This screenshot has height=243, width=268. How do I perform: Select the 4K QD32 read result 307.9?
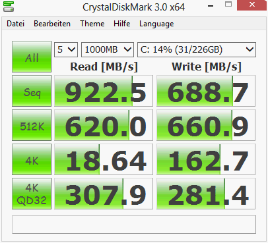point(104,194)
